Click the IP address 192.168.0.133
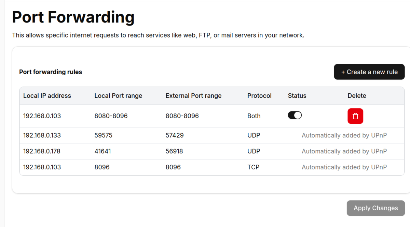 tap(42, 135)
